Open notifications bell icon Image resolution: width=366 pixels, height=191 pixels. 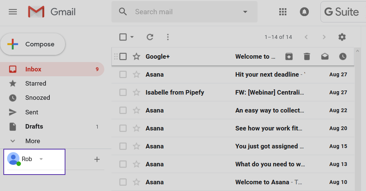[x=304, y=12]
